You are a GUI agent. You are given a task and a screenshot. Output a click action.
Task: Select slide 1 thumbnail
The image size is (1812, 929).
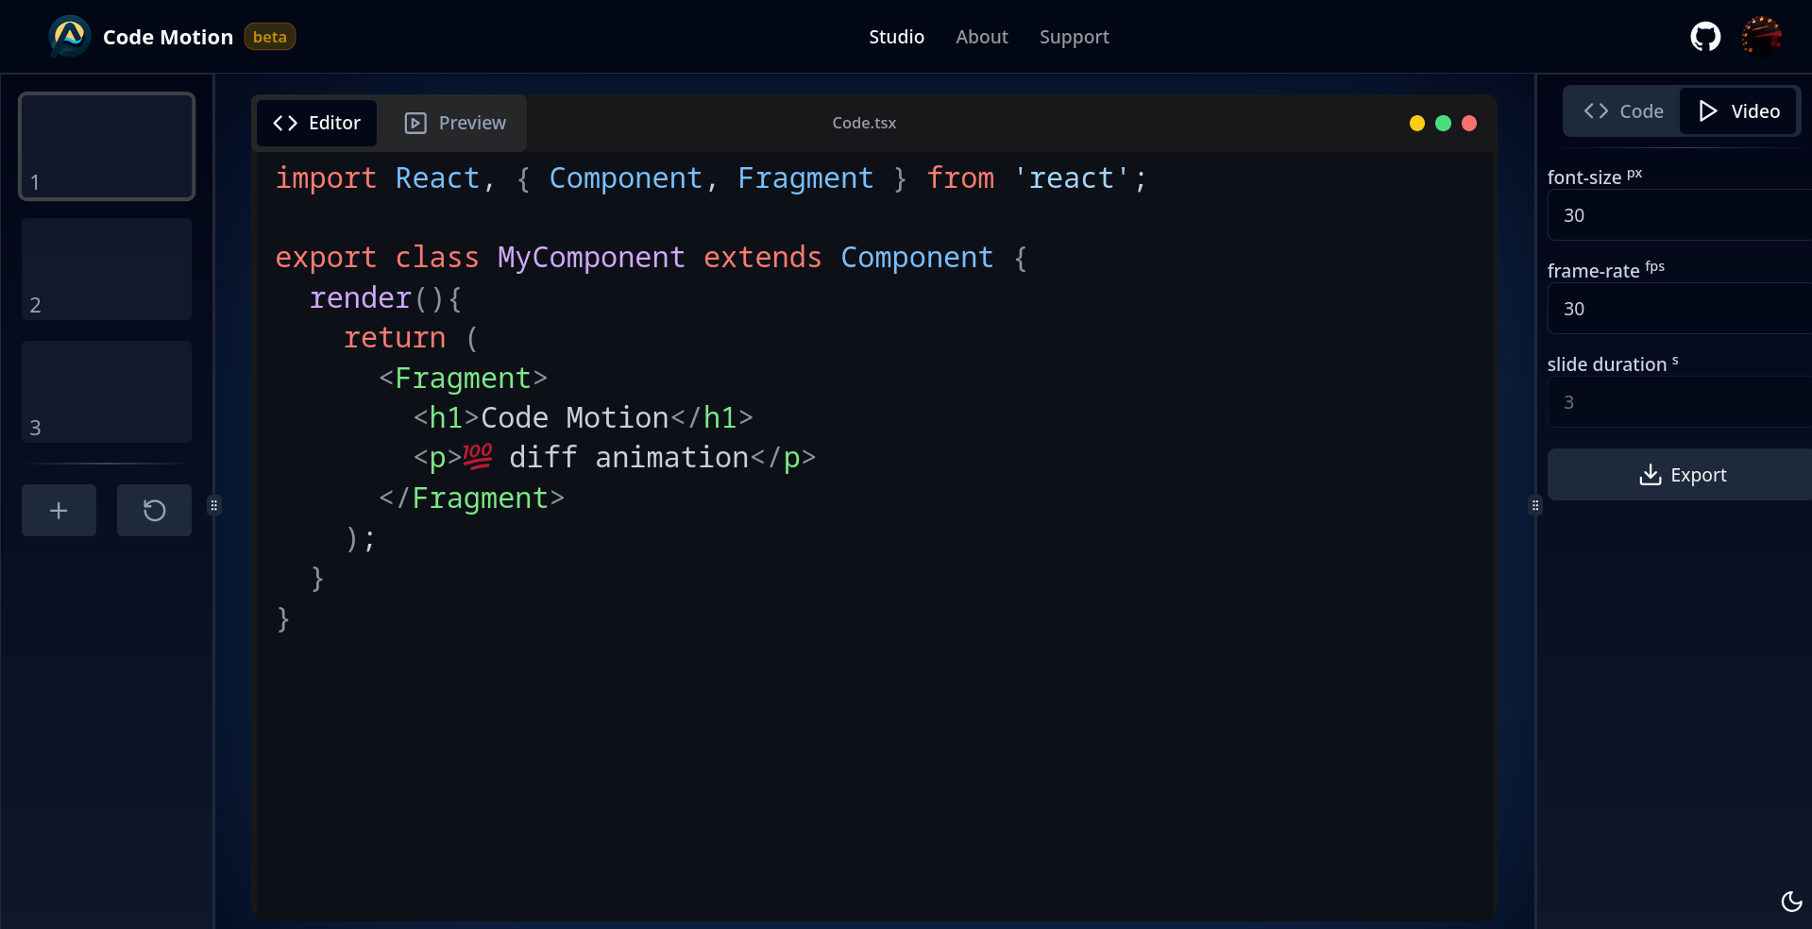click(107, 146)
